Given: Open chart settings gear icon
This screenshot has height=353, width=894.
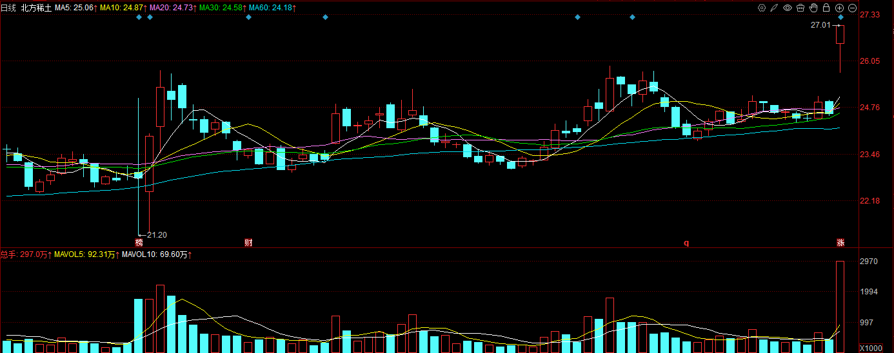Looking at the screenshot, I should (762, 8).
